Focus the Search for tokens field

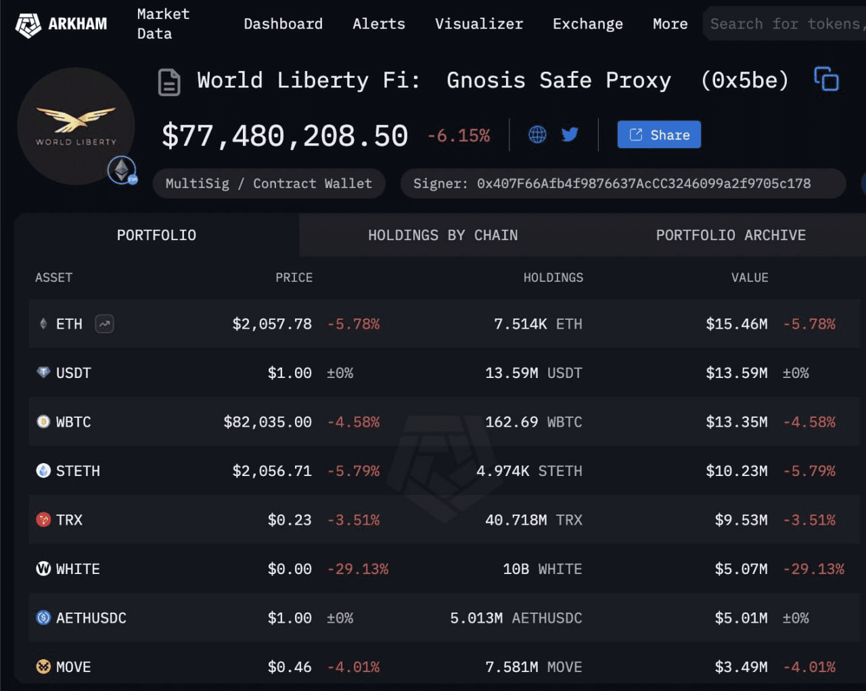(x=785, y=24)
